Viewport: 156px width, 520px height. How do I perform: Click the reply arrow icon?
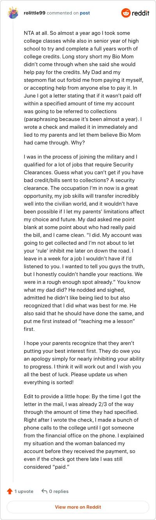coord(44,491)
